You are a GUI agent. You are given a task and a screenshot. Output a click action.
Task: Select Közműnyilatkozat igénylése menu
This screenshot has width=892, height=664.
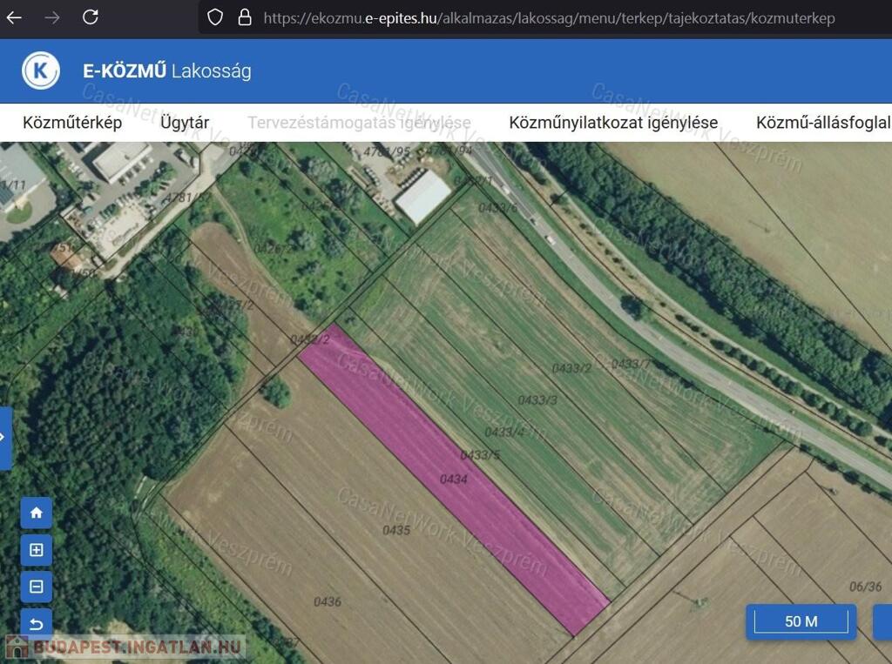click(613, 123)
